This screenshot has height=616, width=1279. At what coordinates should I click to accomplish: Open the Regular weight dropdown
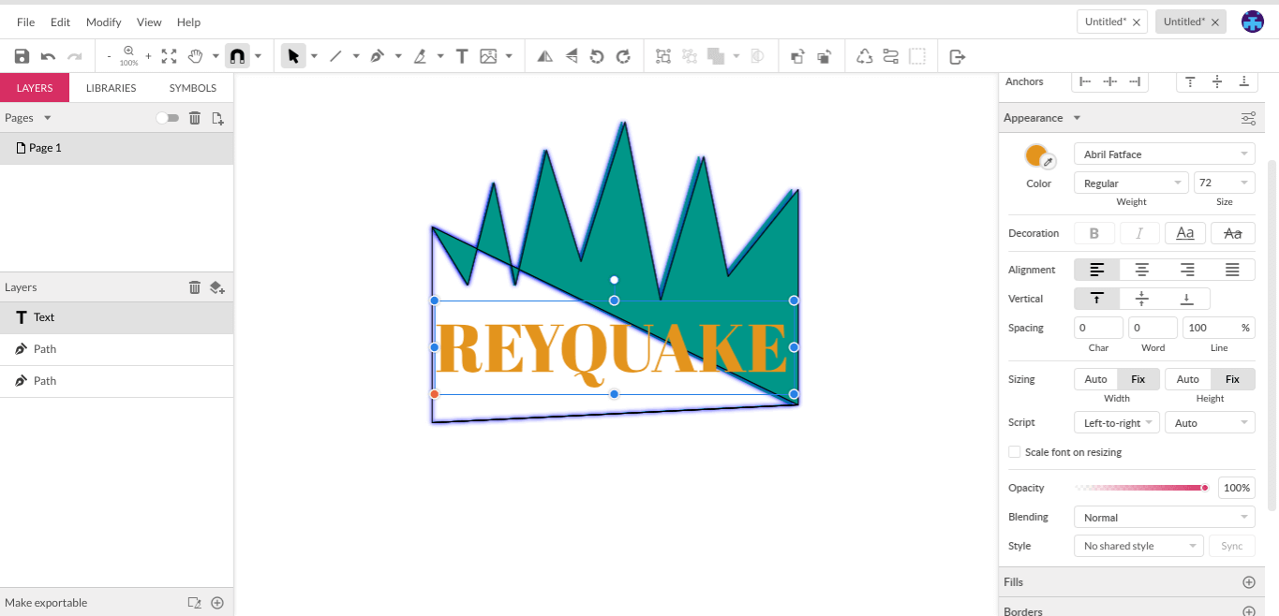(1131, 183)
